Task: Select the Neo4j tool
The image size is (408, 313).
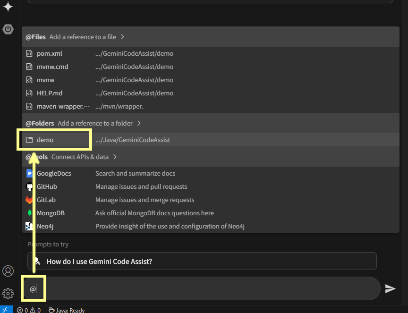Action: click(x=211, y=226)
